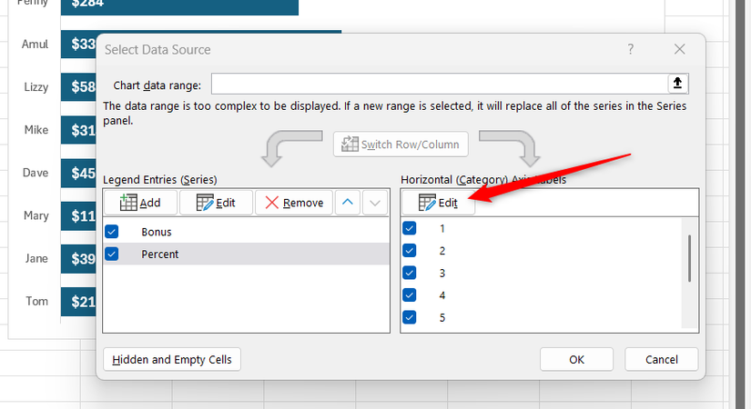Close the Select Data Source dialog
The width and height of the screenshot is (751, 409).
pos(679,49)
